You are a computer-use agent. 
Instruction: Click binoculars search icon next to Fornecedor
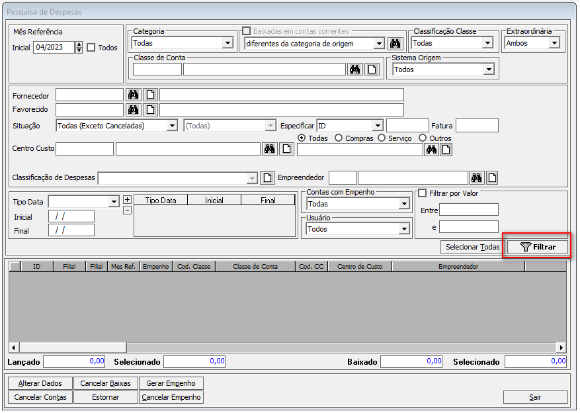(134, 95)
